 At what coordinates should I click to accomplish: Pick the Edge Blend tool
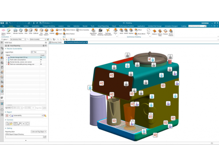click(x=46, y=32)
